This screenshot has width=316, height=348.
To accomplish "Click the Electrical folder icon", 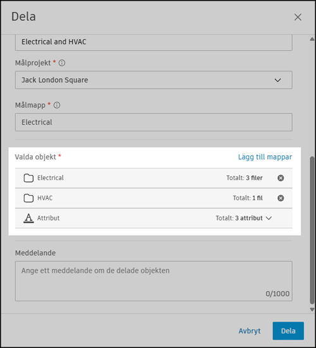I will click(x=28, y=177).
